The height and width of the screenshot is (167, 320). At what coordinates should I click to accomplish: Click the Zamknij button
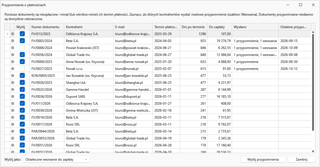(x=301, y=159)
